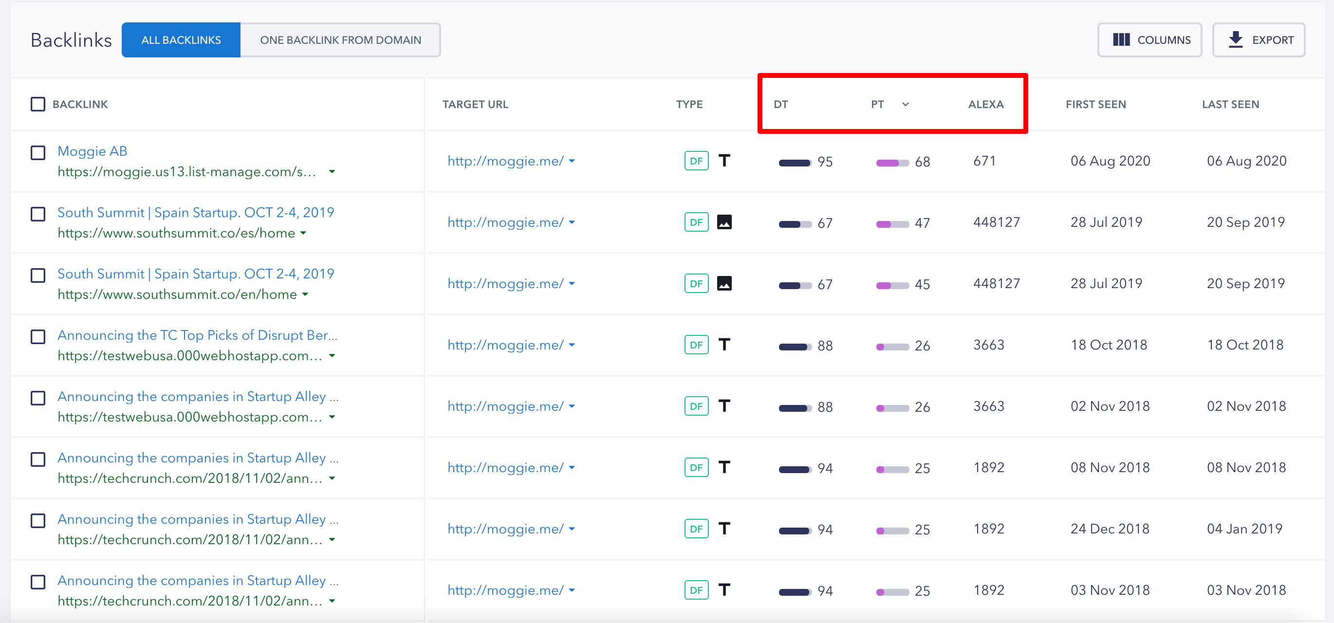Click the EXPORT button
The width and height of the screenshot is (1334, 623).
[1259, 40]
